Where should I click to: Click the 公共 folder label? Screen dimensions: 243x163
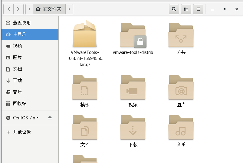181,52
